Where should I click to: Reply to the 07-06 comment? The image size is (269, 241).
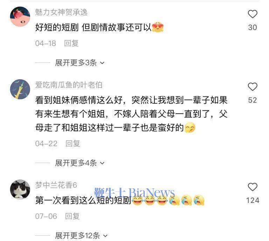click(x=72, y=216)
